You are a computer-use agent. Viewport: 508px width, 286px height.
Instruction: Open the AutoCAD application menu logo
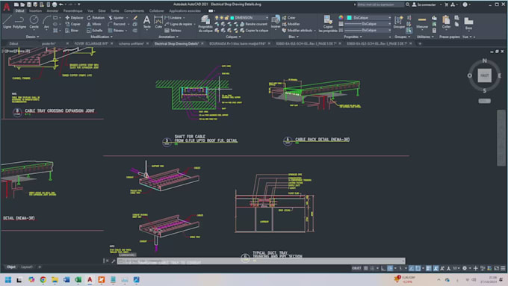(6, 7)
